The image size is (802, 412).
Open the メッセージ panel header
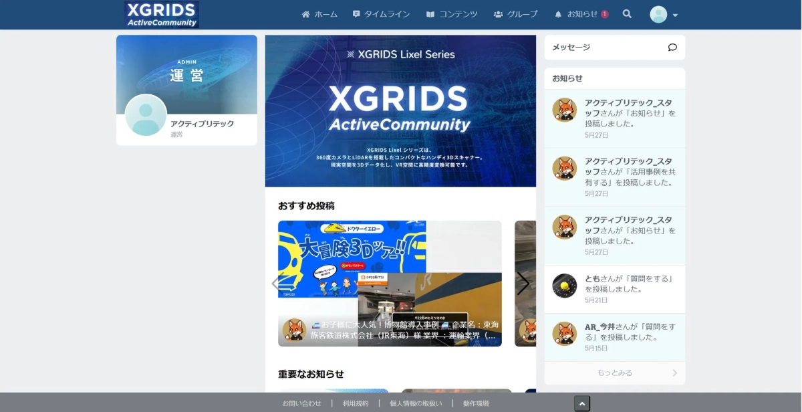click(615, 47)
